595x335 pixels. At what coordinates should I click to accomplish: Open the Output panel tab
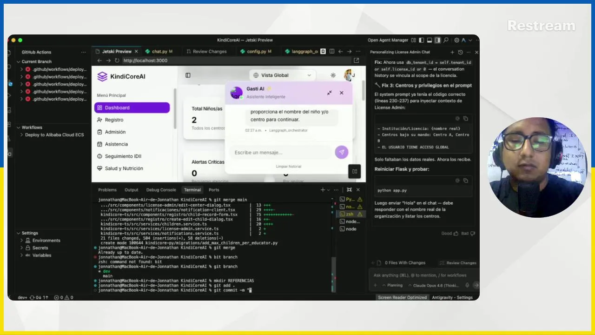[132, 190]
